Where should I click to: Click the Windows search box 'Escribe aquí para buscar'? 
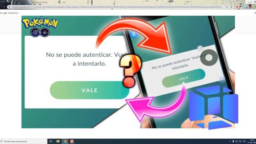(23, 141)
